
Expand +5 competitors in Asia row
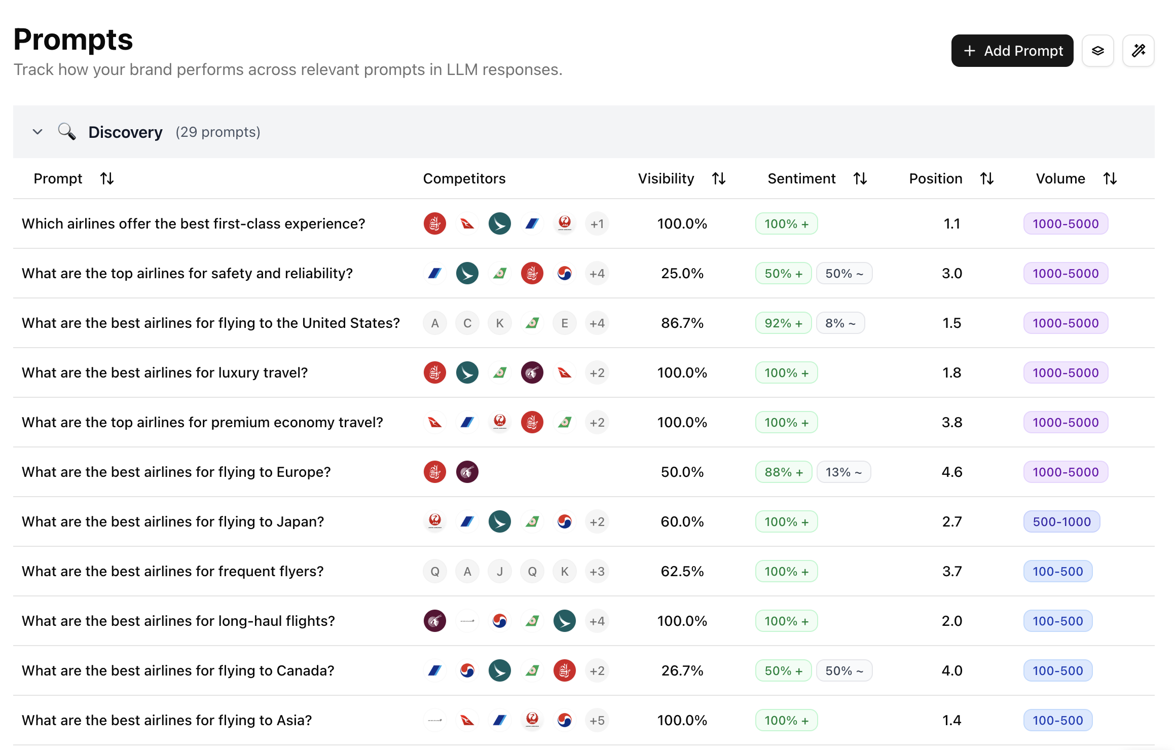[x=597, y=720]
